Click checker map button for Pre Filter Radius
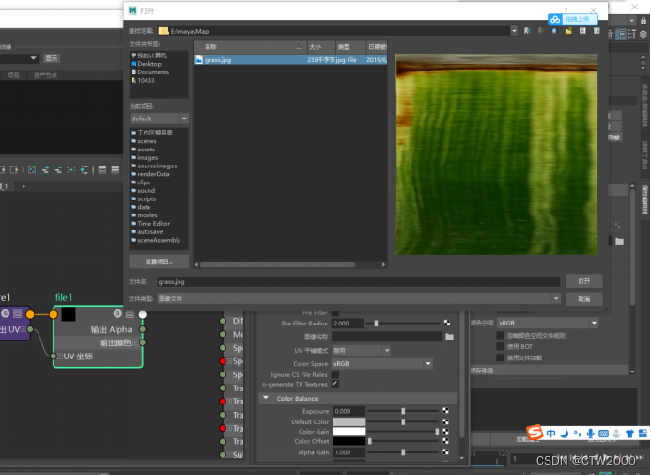 point(447,323)
